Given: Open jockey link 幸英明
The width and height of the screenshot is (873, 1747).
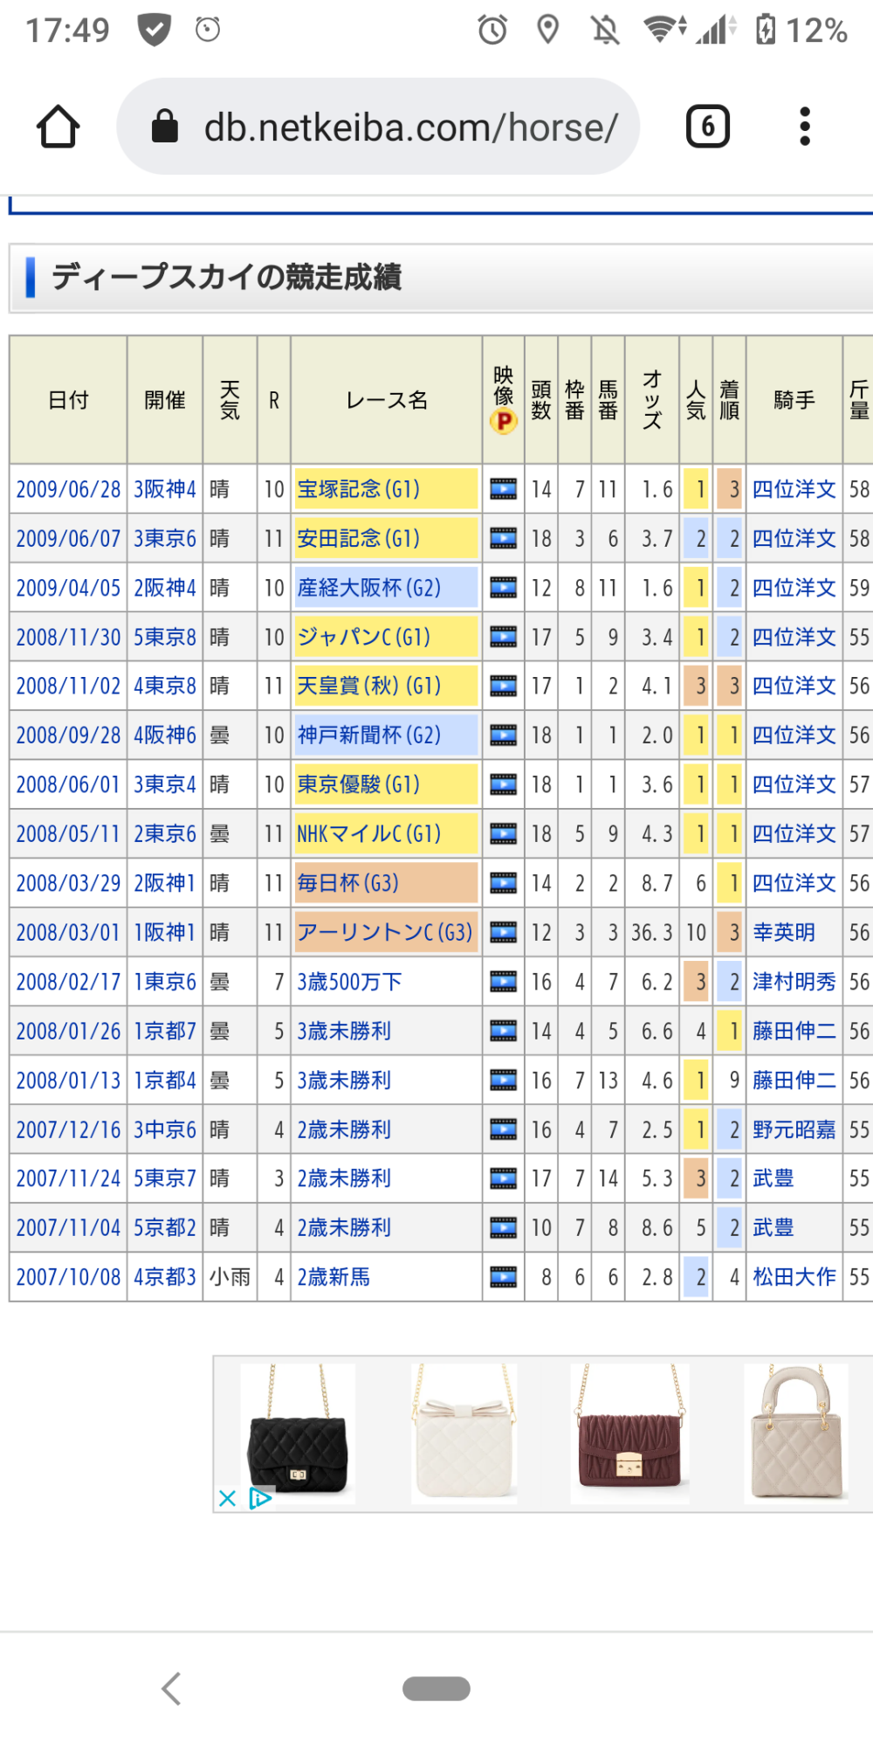Looking at the screenshot, I should (784, 933).
